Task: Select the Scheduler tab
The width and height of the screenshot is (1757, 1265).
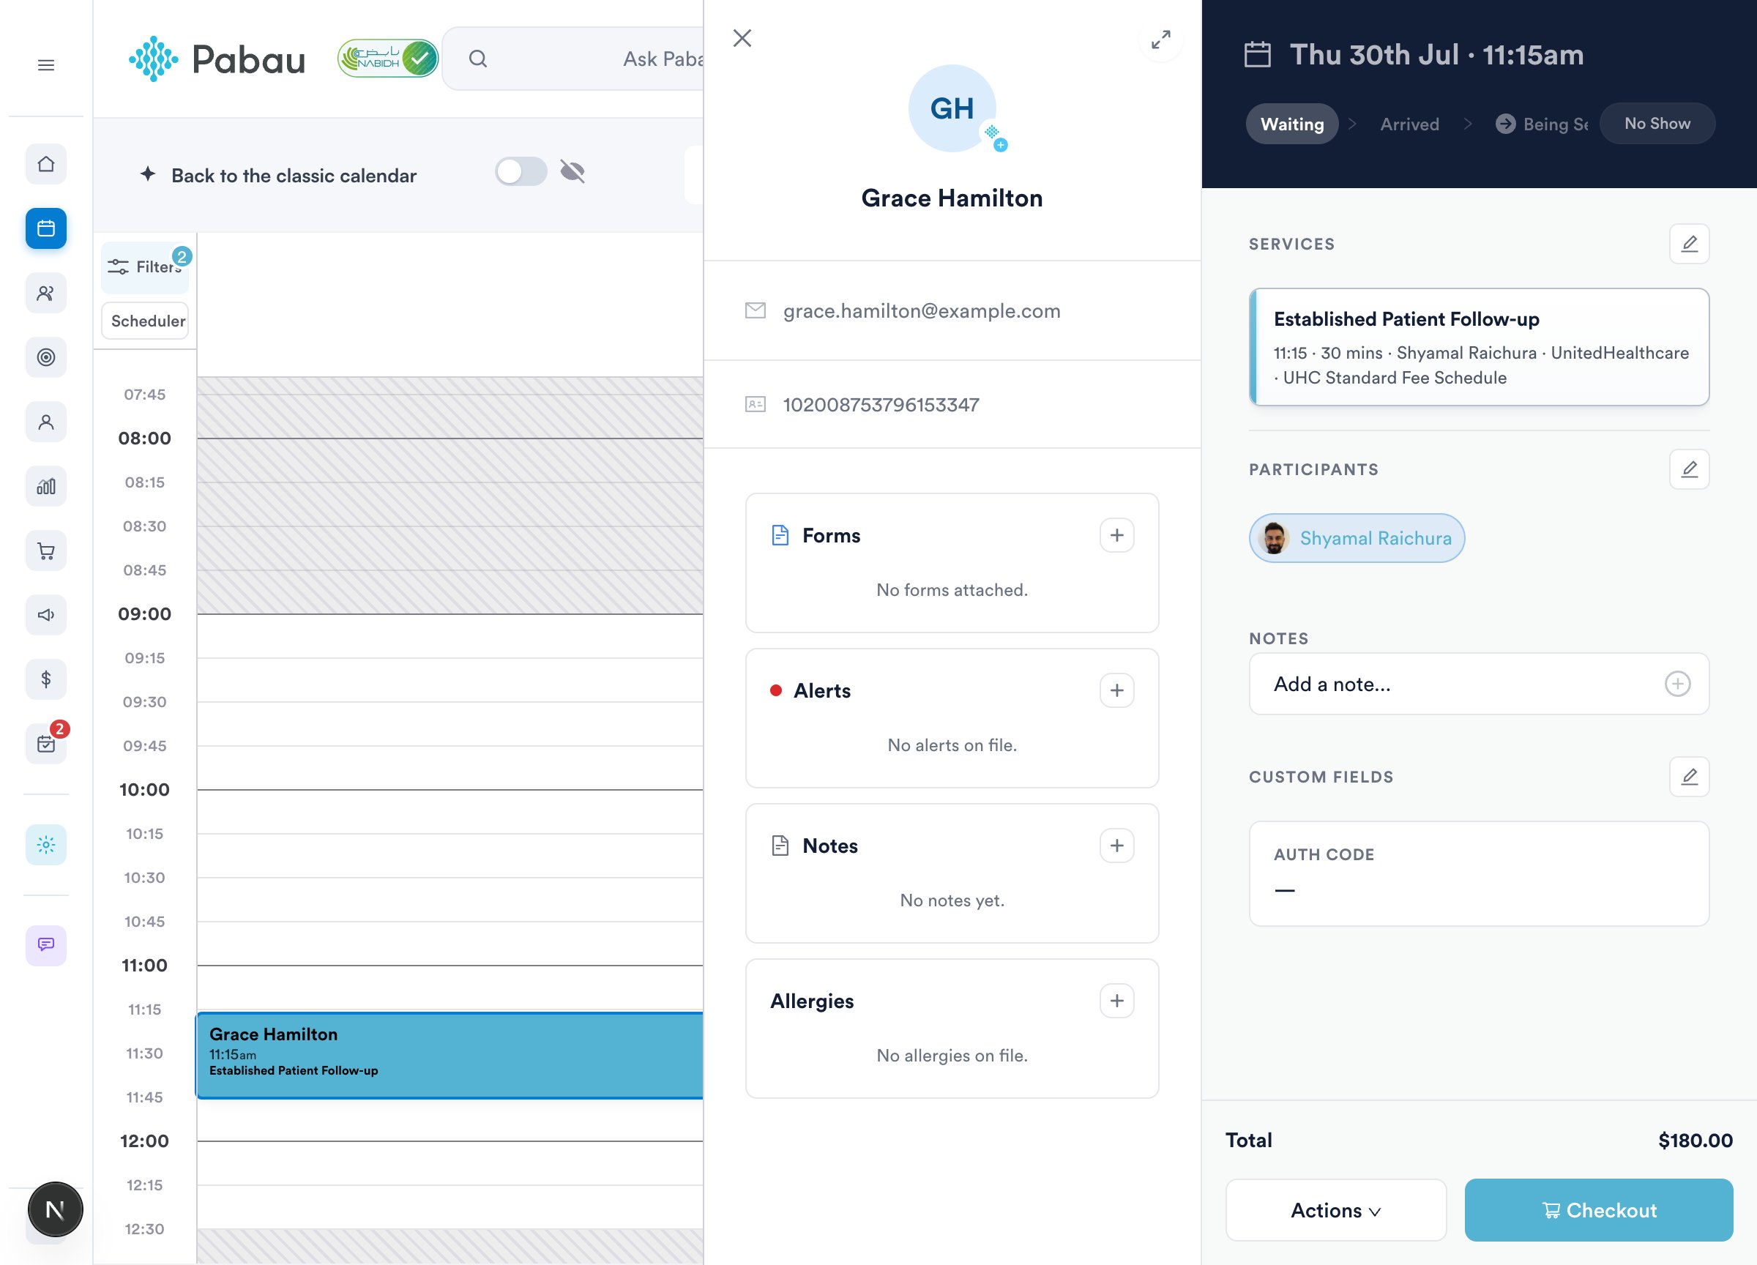Action: click(146, 321)
